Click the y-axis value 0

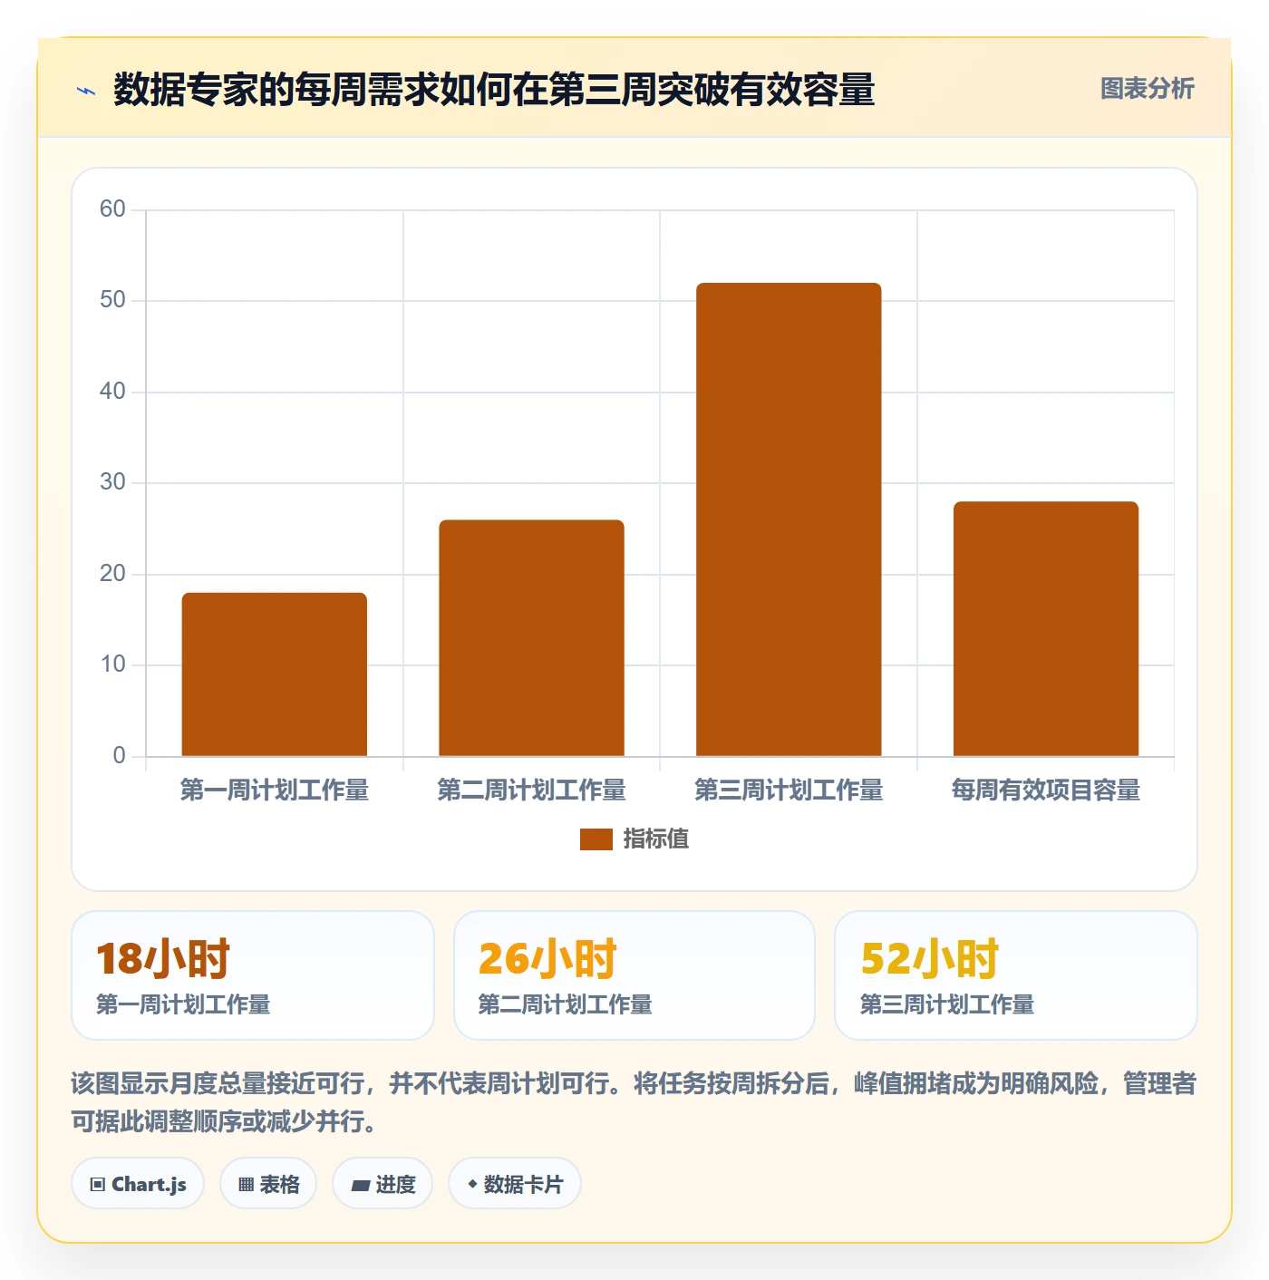tap(119, 756)
